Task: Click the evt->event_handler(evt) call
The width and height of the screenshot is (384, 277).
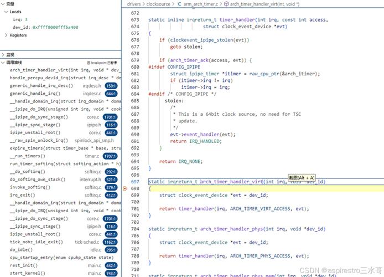Action: coord(203,135)
